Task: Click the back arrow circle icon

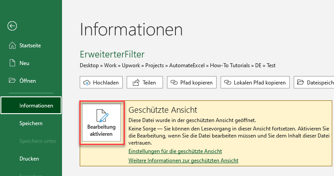Action: tap(12, 26)
